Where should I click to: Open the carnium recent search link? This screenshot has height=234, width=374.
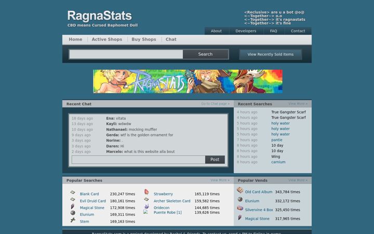pyautogui.click(x=278, y=162)
